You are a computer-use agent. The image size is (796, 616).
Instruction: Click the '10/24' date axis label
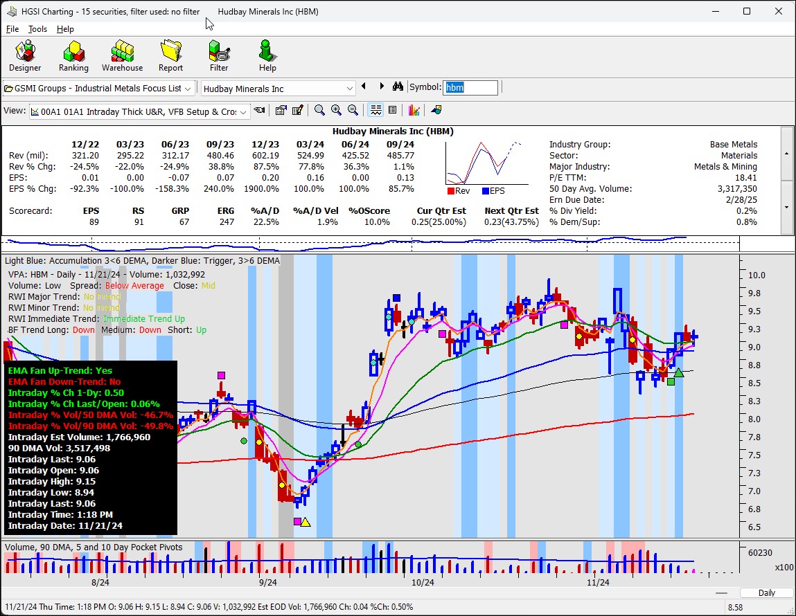pyautogui.click(x=423, y=583)
